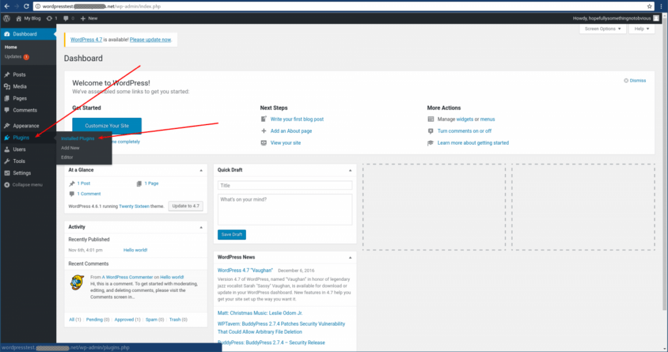Click the menus link

487,119
